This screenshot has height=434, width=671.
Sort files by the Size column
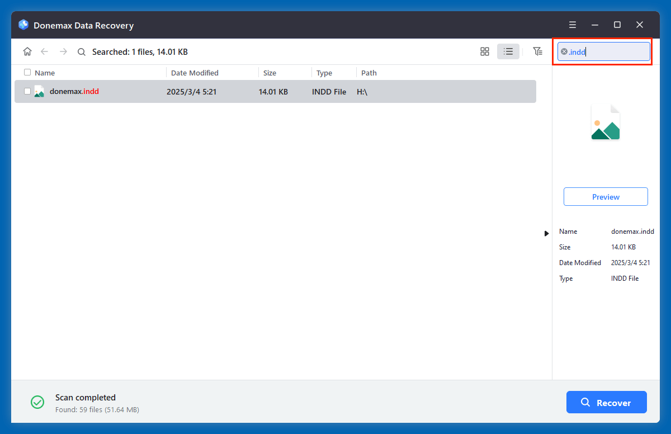pyautogui.click(x=270, y=72)
